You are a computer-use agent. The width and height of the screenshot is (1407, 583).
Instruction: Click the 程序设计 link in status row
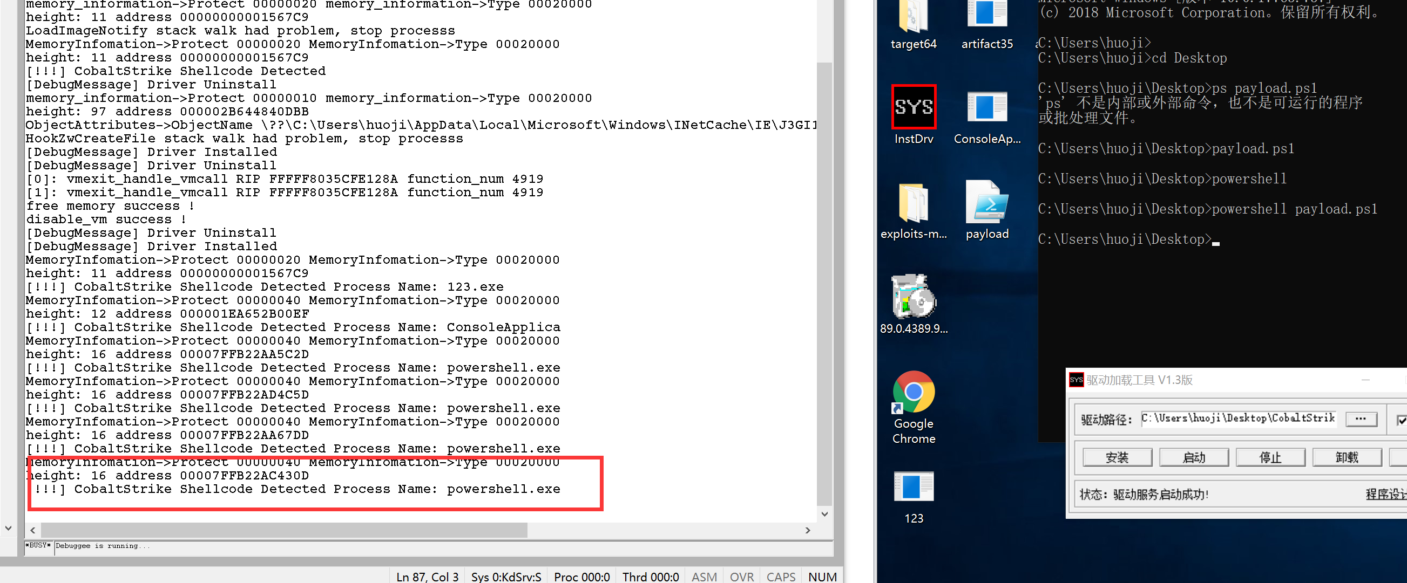point(1386,494)
